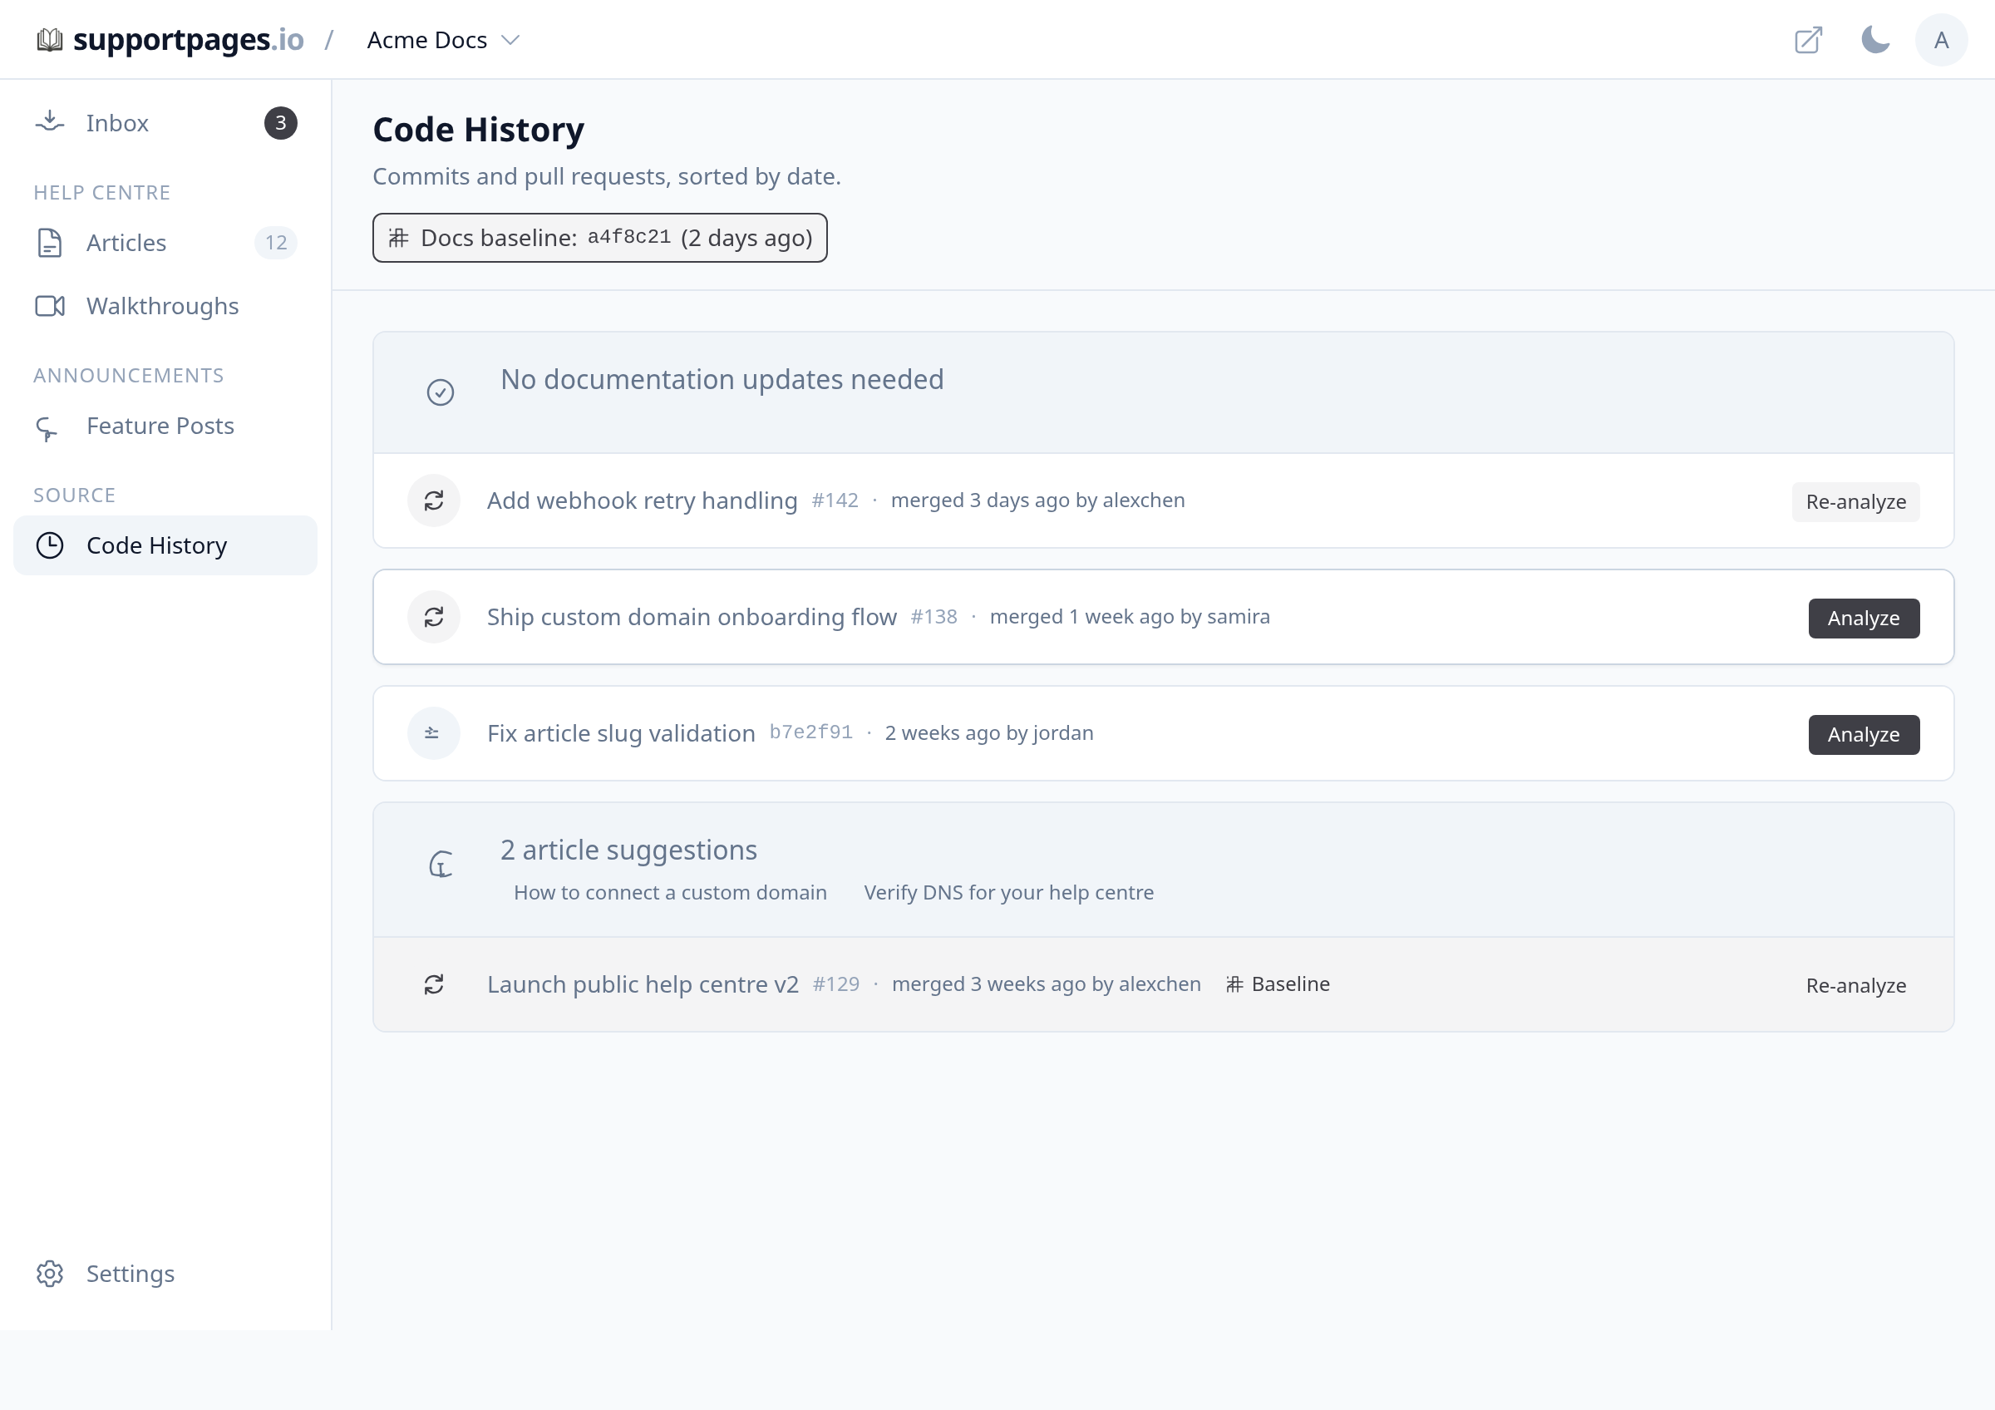Open 'Fix article slug validation' commit
The image size is (1995, 1410).
point(620,733)
